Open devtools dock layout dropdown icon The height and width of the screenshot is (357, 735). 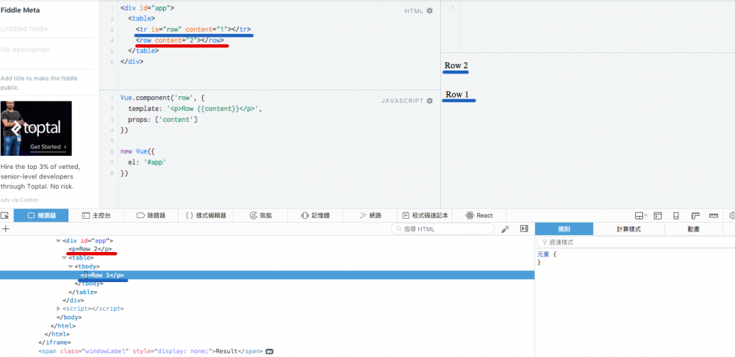click(x=640, y=215)
